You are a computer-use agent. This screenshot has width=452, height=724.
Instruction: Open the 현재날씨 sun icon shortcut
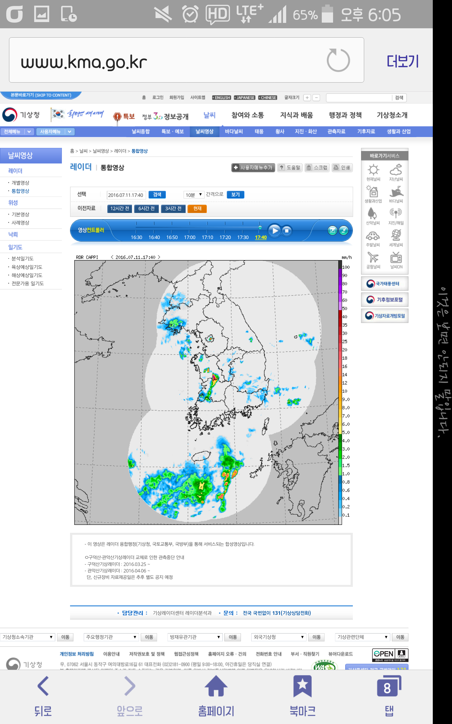coord(373,170)
